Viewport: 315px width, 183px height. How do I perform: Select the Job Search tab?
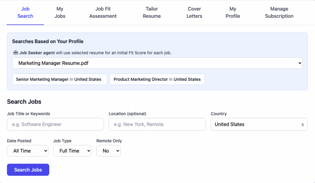[25, 12]
